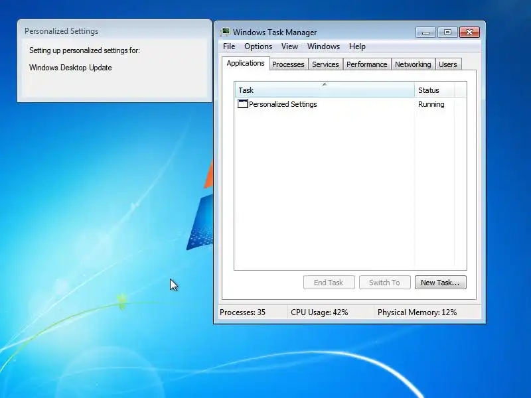Screen dimensions: 531x398
Task: Open the View menu
Action: click(x=289, y=46)
